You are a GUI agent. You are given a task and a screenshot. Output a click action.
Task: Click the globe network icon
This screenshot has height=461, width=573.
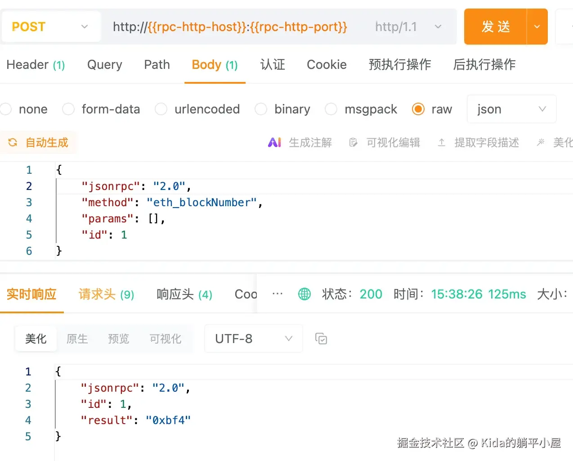pos(304,294)
